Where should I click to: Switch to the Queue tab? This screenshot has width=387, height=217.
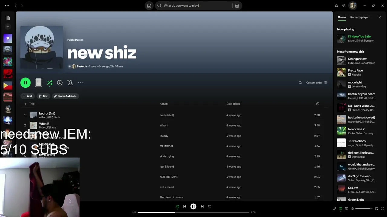point(342,17)
